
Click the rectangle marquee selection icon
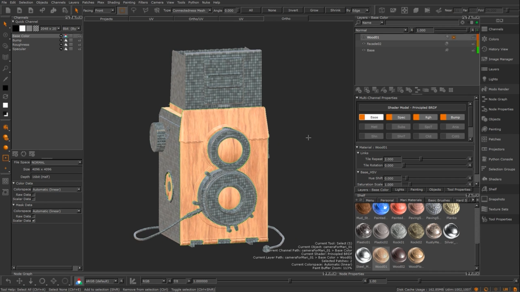coord(122,10)
